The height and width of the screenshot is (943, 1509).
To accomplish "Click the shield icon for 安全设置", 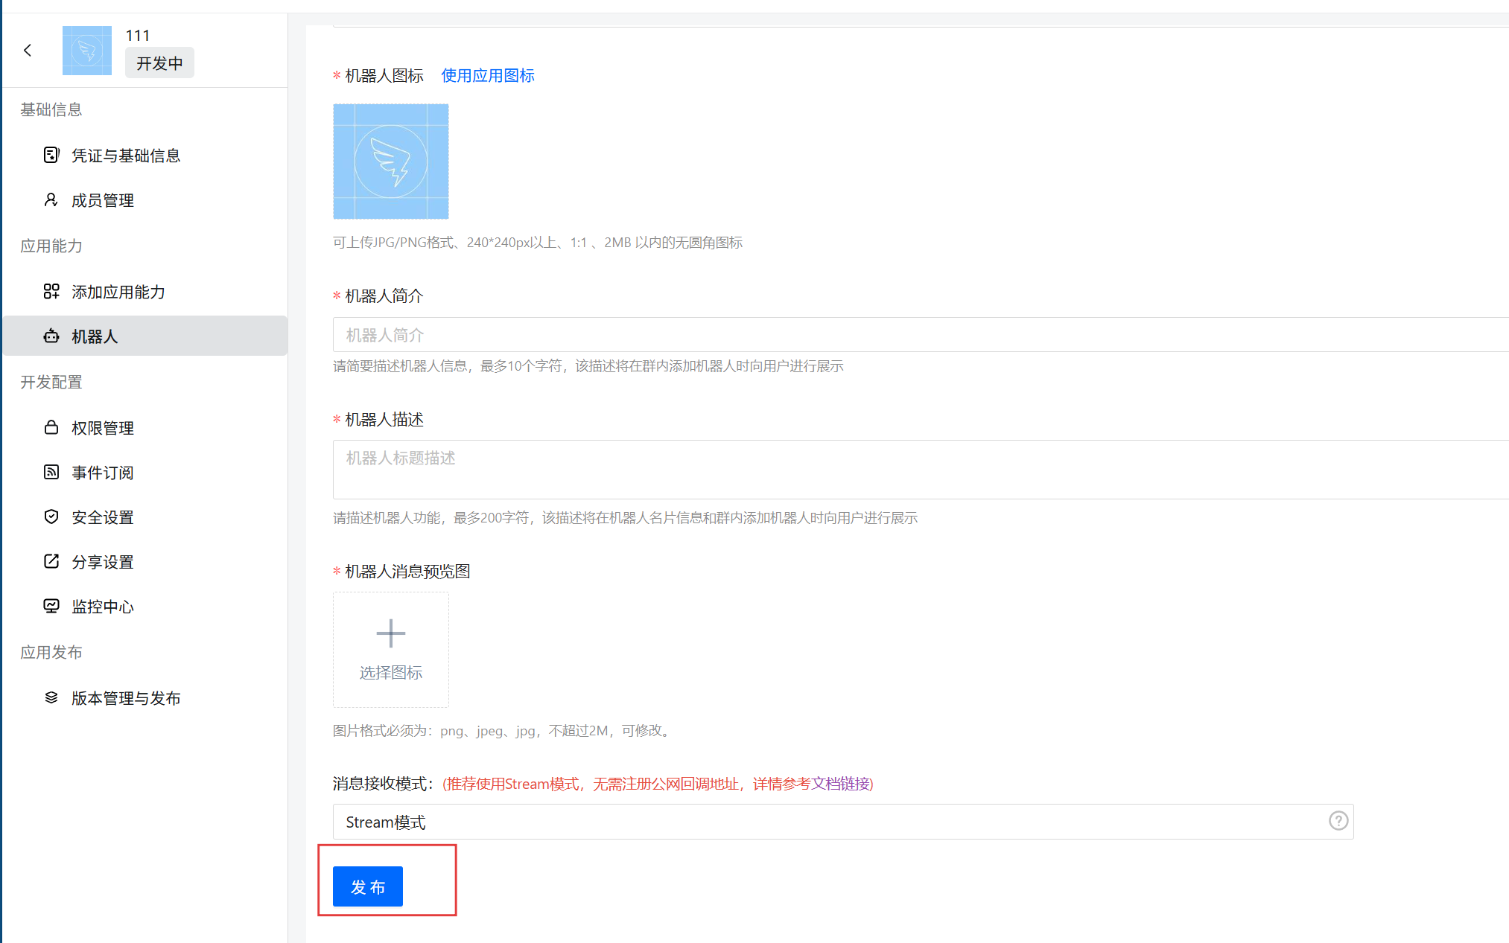I will pos(51,517).
